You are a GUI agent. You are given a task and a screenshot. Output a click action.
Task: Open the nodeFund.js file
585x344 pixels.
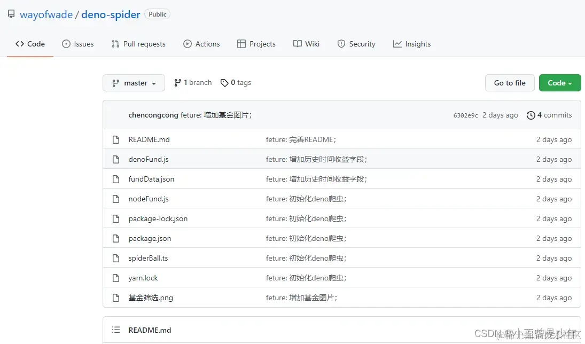(x=149, y=199)
